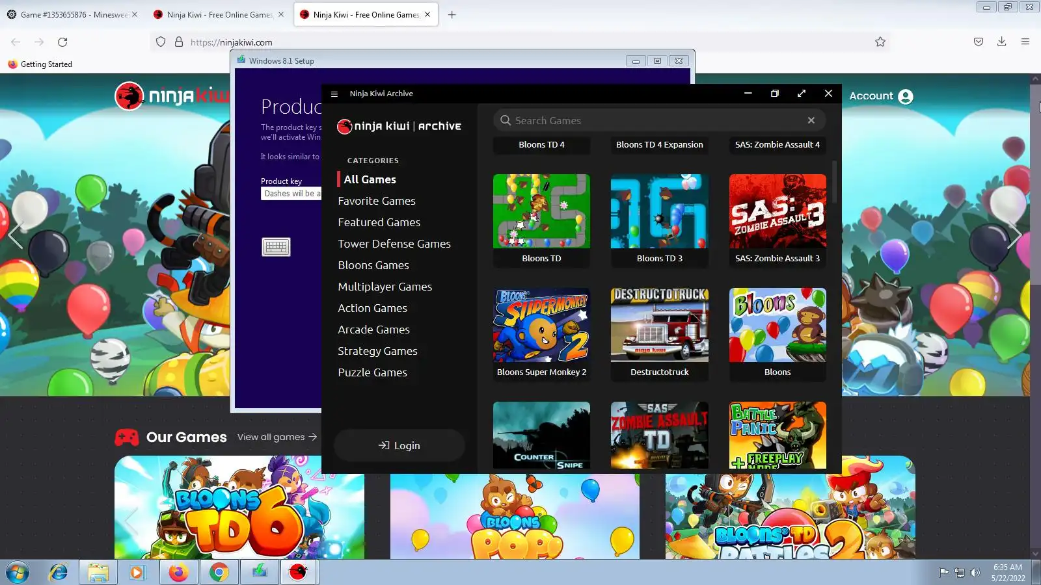1041x585 pixels.
Task: Click the tracking protection shield icon
Action: [x=161, y=42]
